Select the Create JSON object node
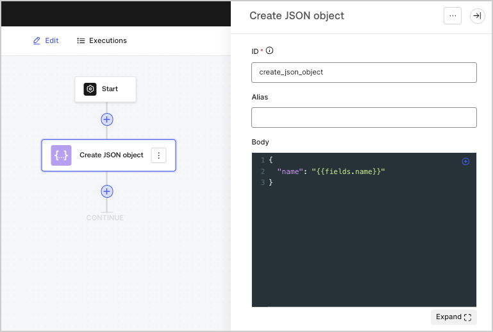 pos(108,155)
